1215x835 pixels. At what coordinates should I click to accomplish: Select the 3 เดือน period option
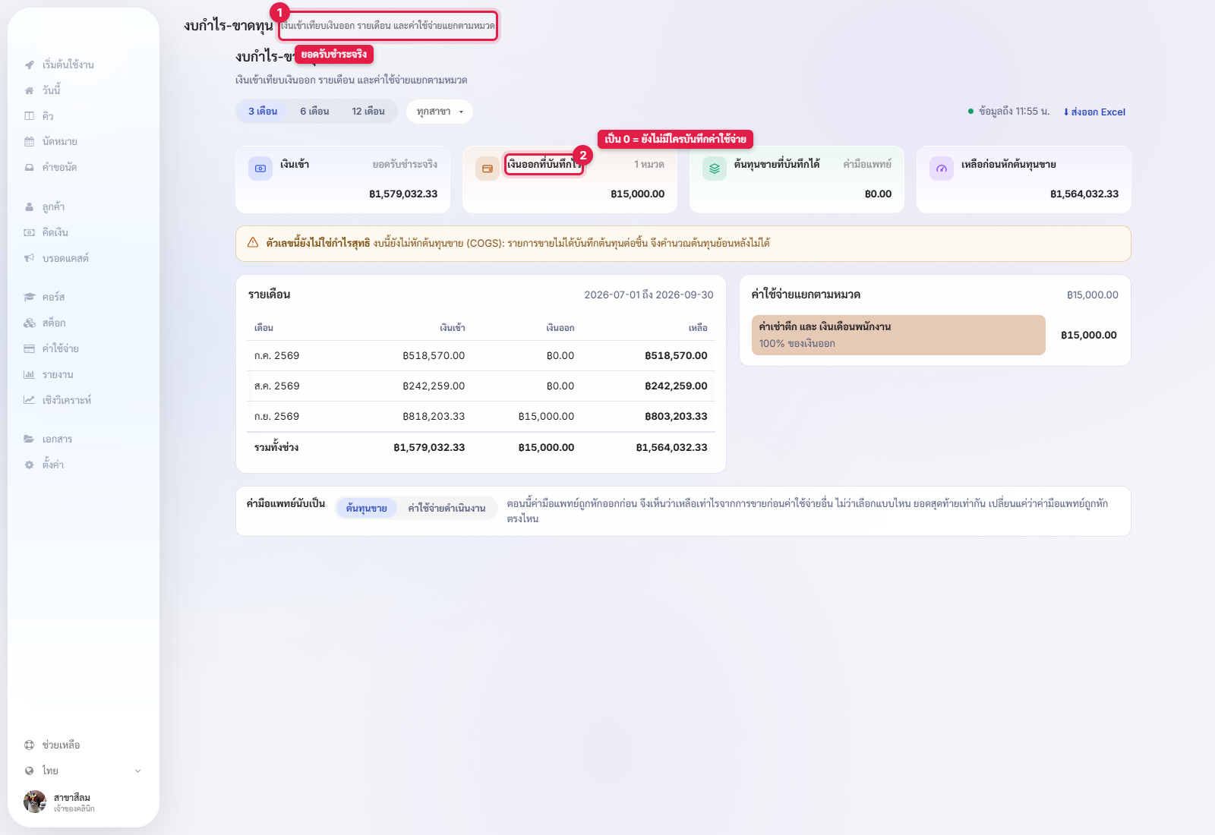coord(263,112)
